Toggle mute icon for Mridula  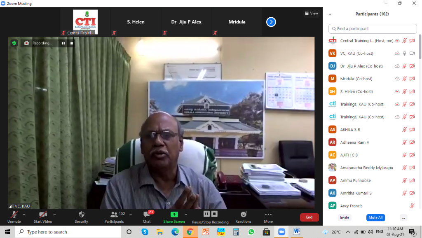(405, 79)
